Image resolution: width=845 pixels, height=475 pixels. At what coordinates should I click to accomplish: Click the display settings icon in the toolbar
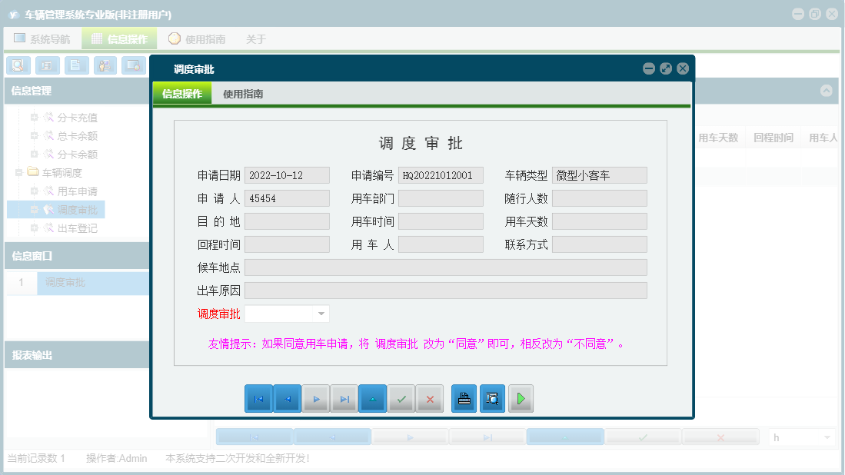(133, 65)
